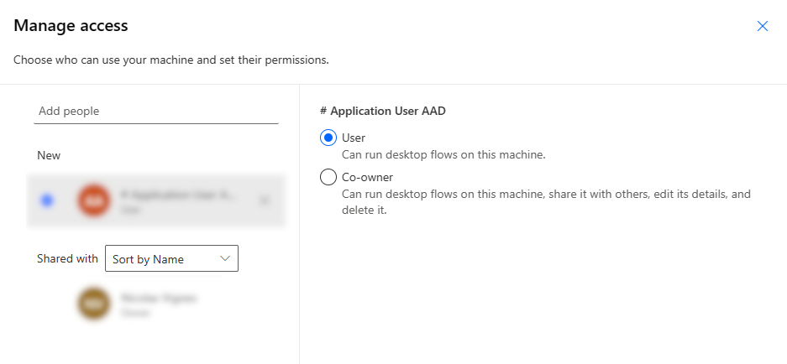Select the owner entry name under Shared with
Screen dimensions: 787x364
158,299
